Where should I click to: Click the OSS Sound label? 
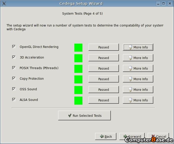click(x=28, y=89)
